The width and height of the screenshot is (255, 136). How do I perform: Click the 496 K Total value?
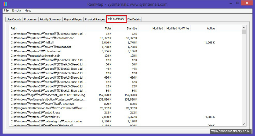coord(108,78)
